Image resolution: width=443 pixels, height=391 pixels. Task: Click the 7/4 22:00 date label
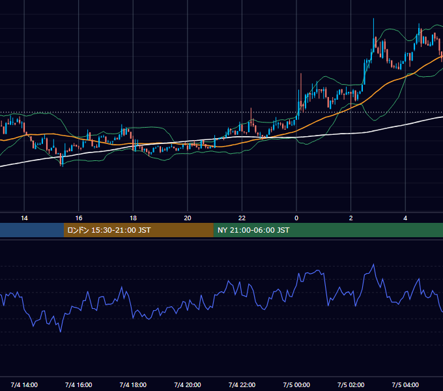(242, 384)
